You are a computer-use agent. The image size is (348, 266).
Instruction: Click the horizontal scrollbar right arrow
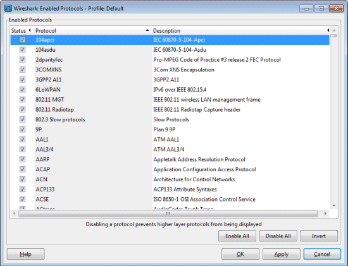[325, 214]
